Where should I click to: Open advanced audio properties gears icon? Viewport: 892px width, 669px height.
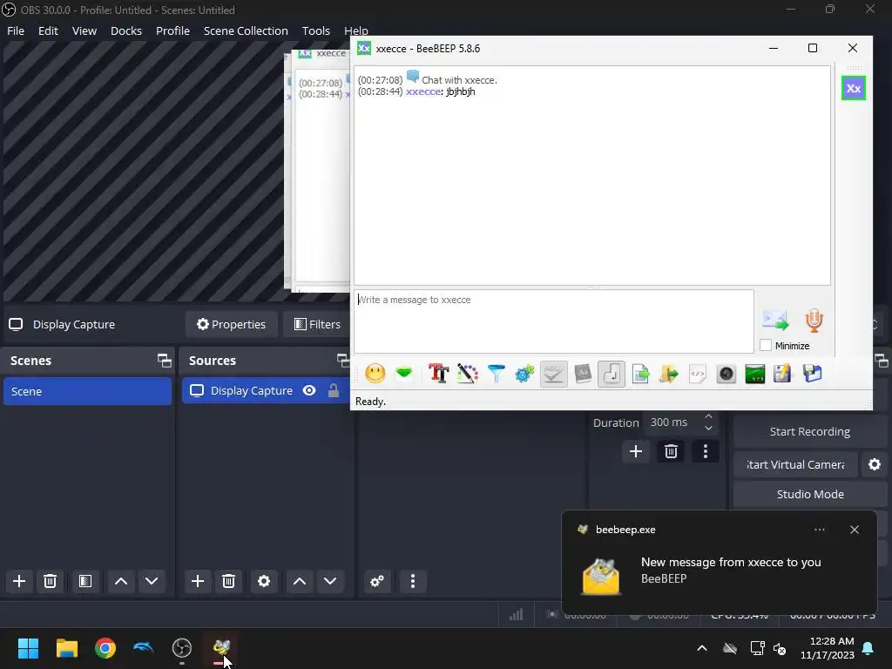pos(377,581)
